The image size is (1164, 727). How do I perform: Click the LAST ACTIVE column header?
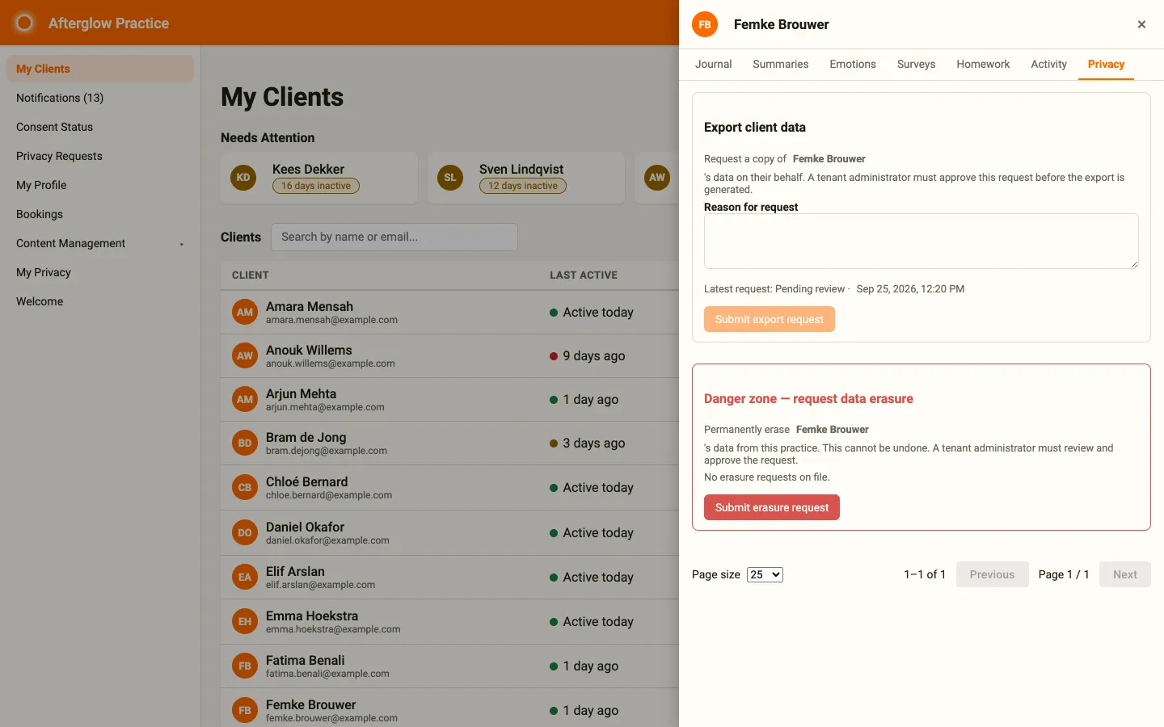click(584, 275)
